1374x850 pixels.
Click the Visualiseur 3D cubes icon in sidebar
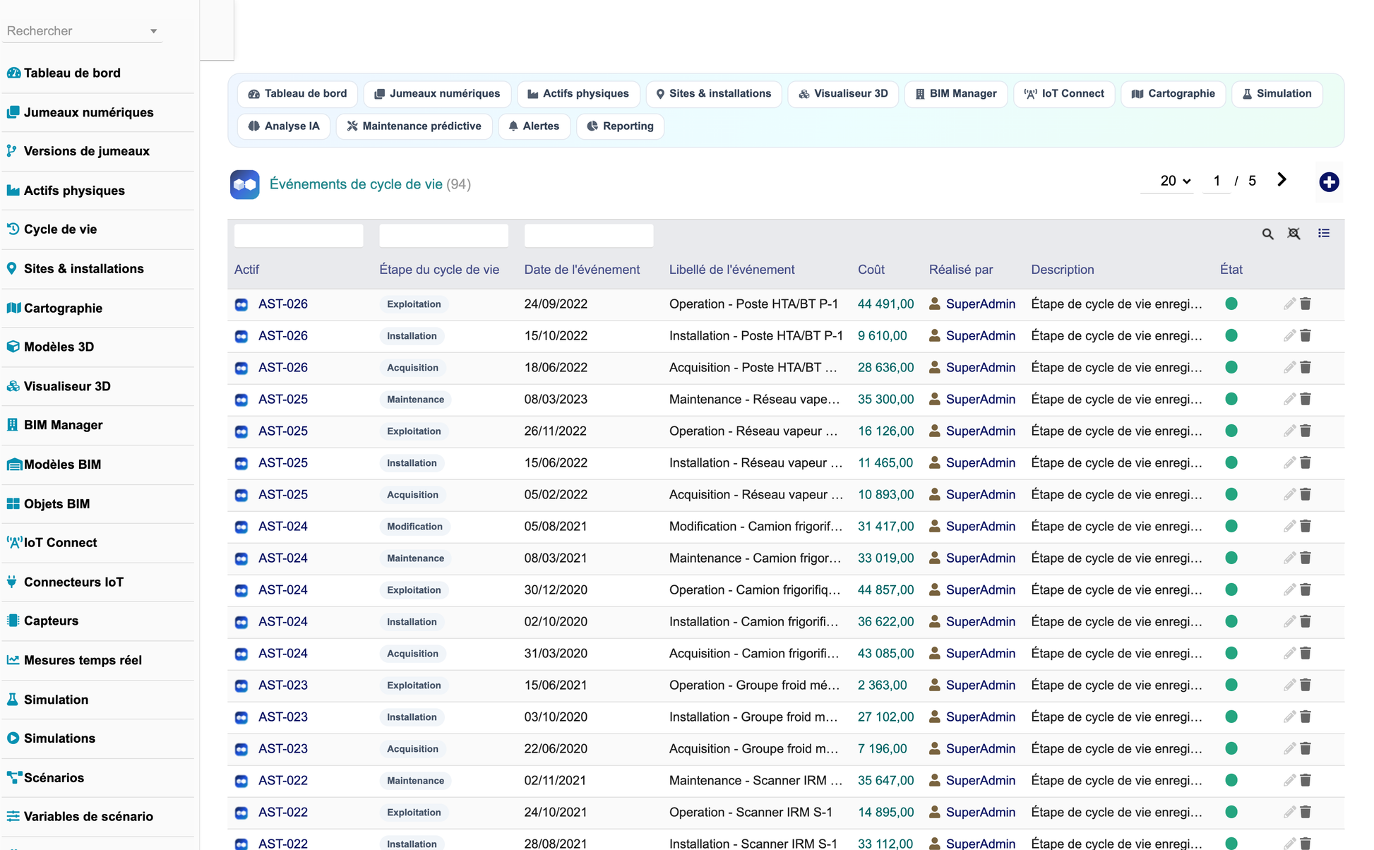[x=13, y=386]
